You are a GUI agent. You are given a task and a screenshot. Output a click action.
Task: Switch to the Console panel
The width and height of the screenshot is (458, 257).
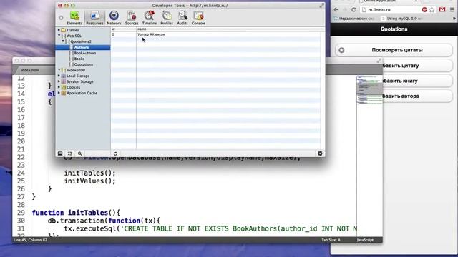(x=198, y=18)
